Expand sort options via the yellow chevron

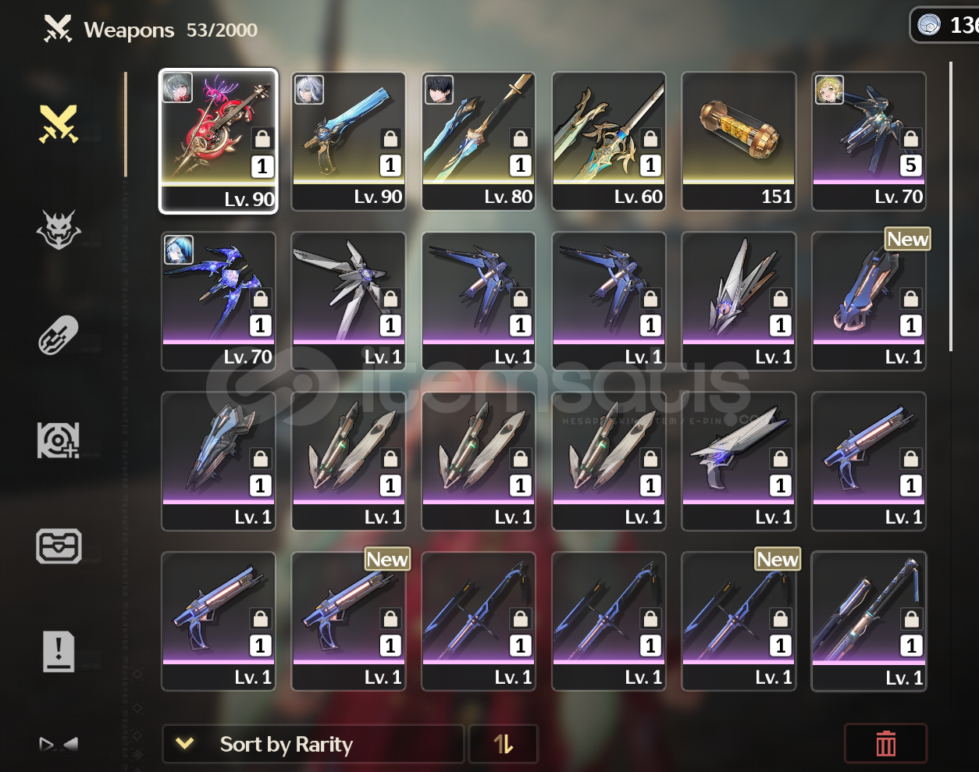point(185,744)
